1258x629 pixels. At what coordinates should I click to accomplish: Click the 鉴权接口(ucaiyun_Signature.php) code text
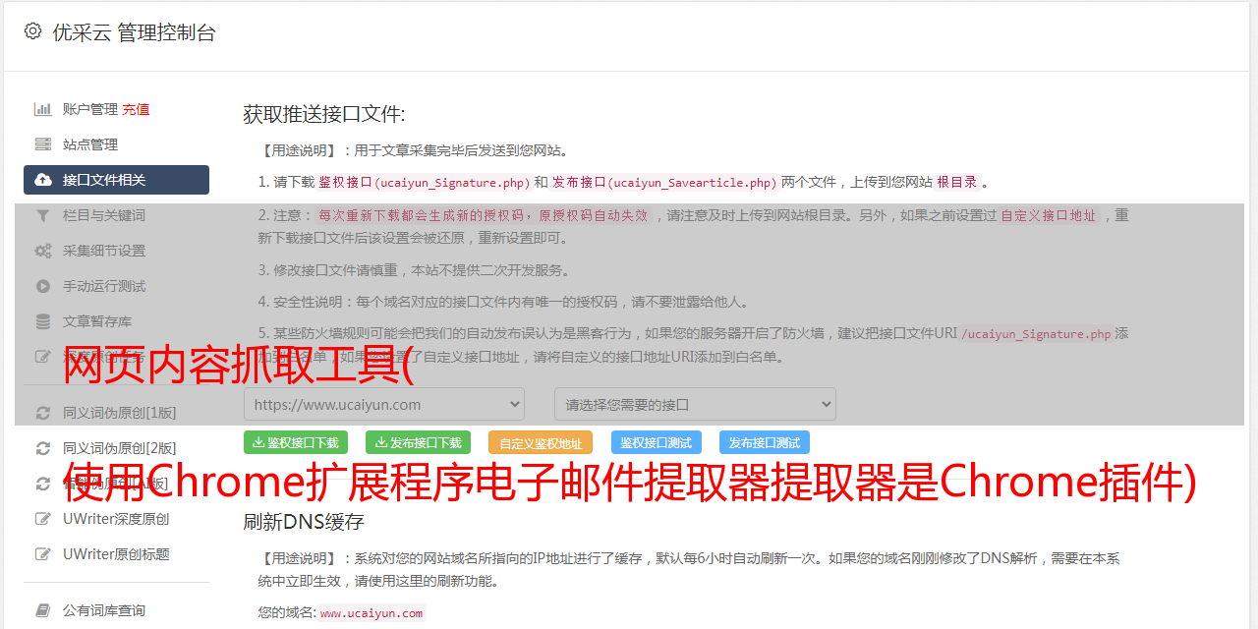pos(424,183)
